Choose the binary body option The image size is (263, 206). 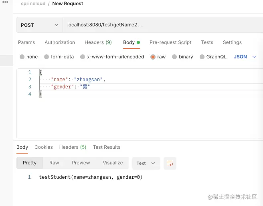(x=182, y=57)
